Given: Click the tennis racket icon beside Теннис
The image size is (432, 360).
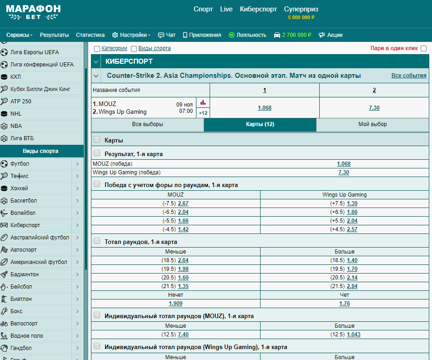Looking at the screenshot, I should pos(4,176).
